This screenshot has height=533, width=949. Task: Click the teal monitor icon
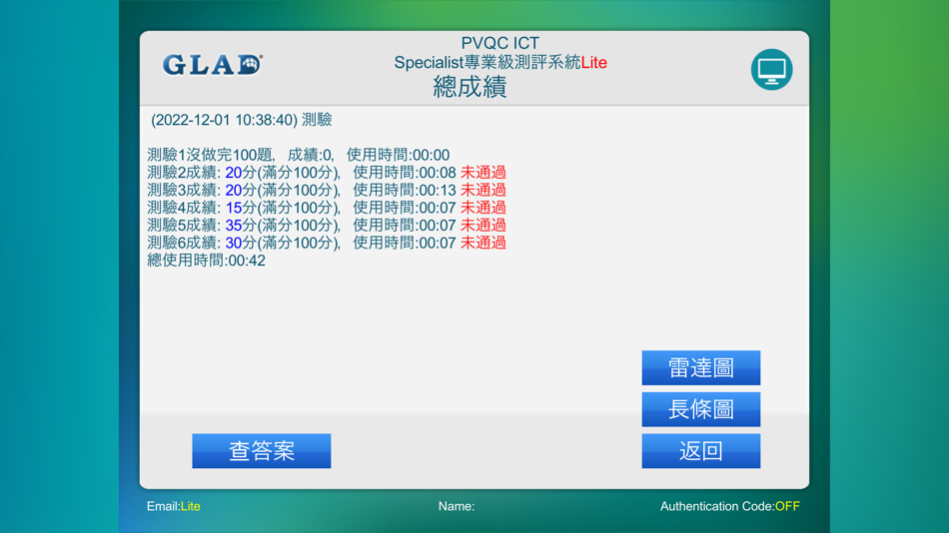tap(771, 70)
